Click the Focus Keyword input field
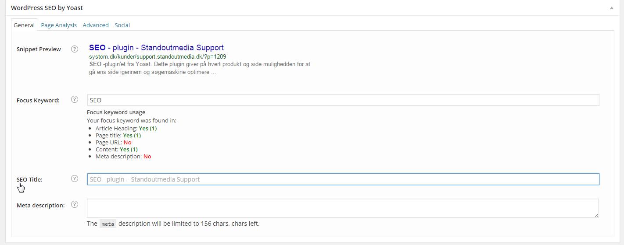 coord(343,100)
